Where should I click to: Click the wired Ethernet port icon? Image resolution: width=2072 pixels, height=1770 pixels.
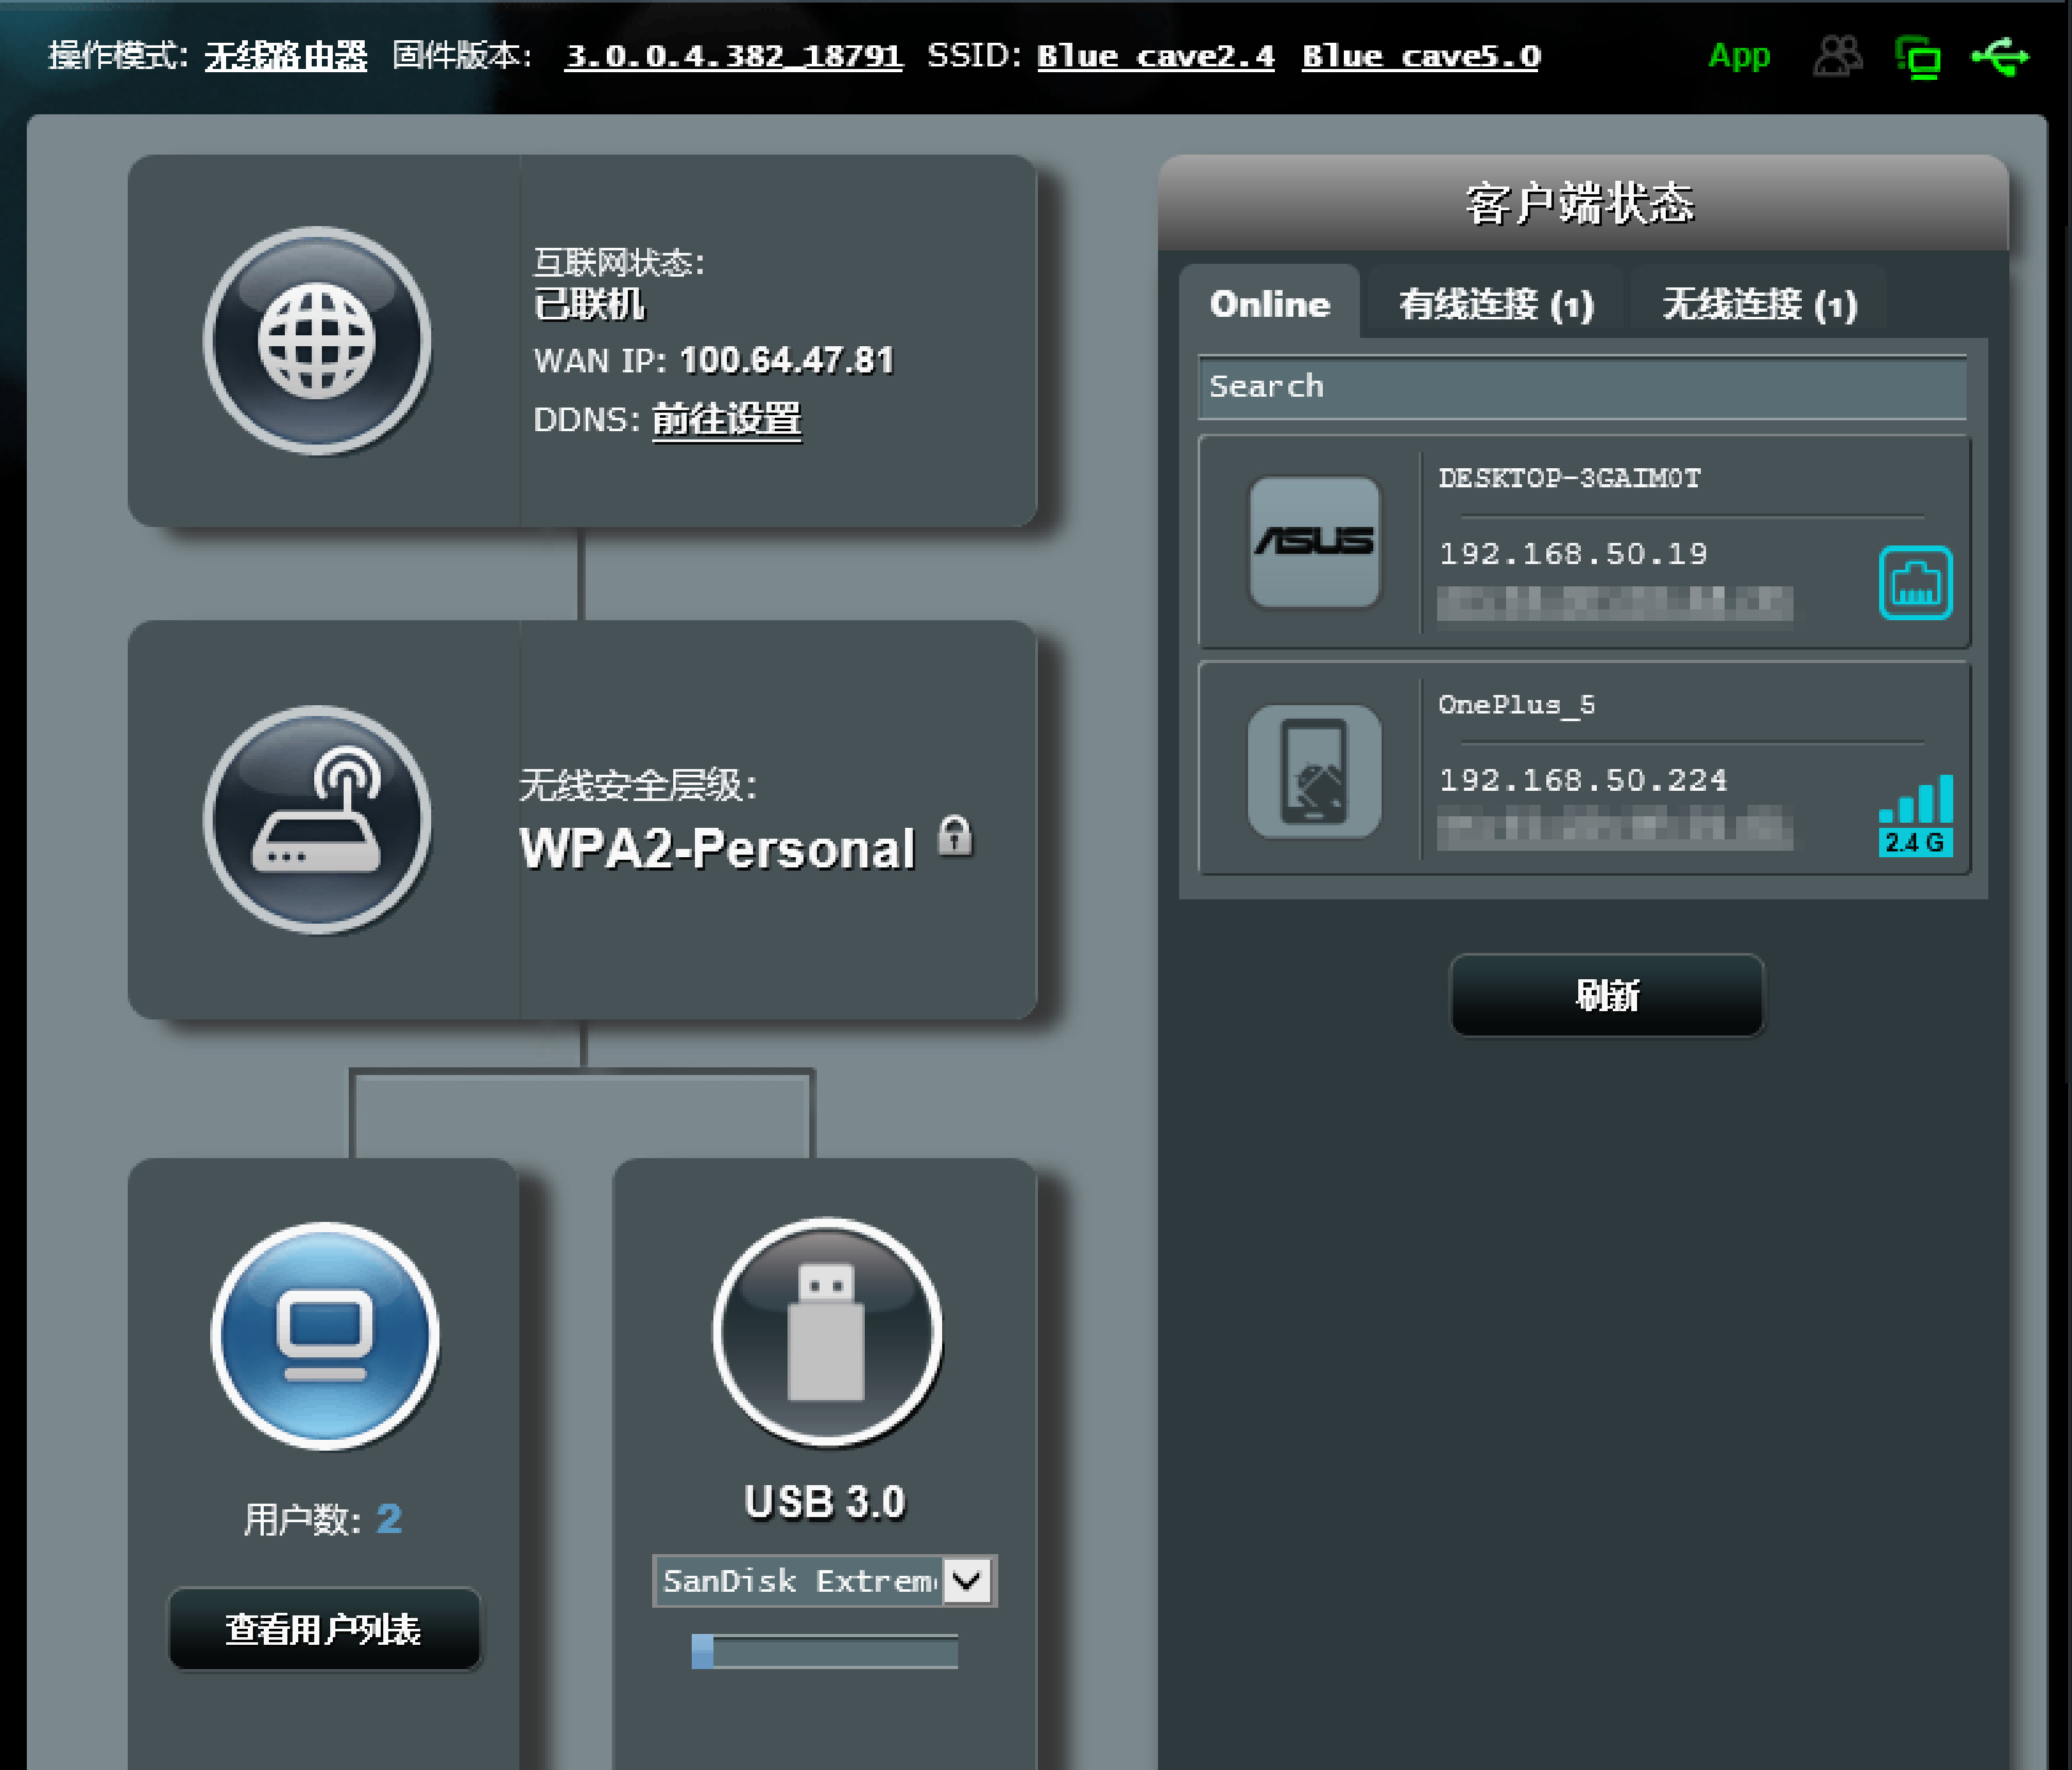coord(1915,582)
